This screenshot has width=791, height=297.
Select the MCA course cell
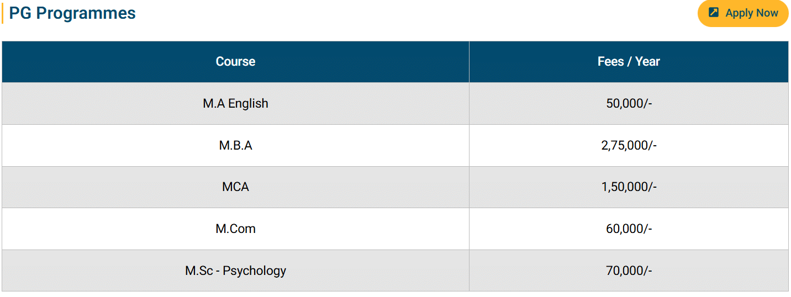tap(235, 187)
